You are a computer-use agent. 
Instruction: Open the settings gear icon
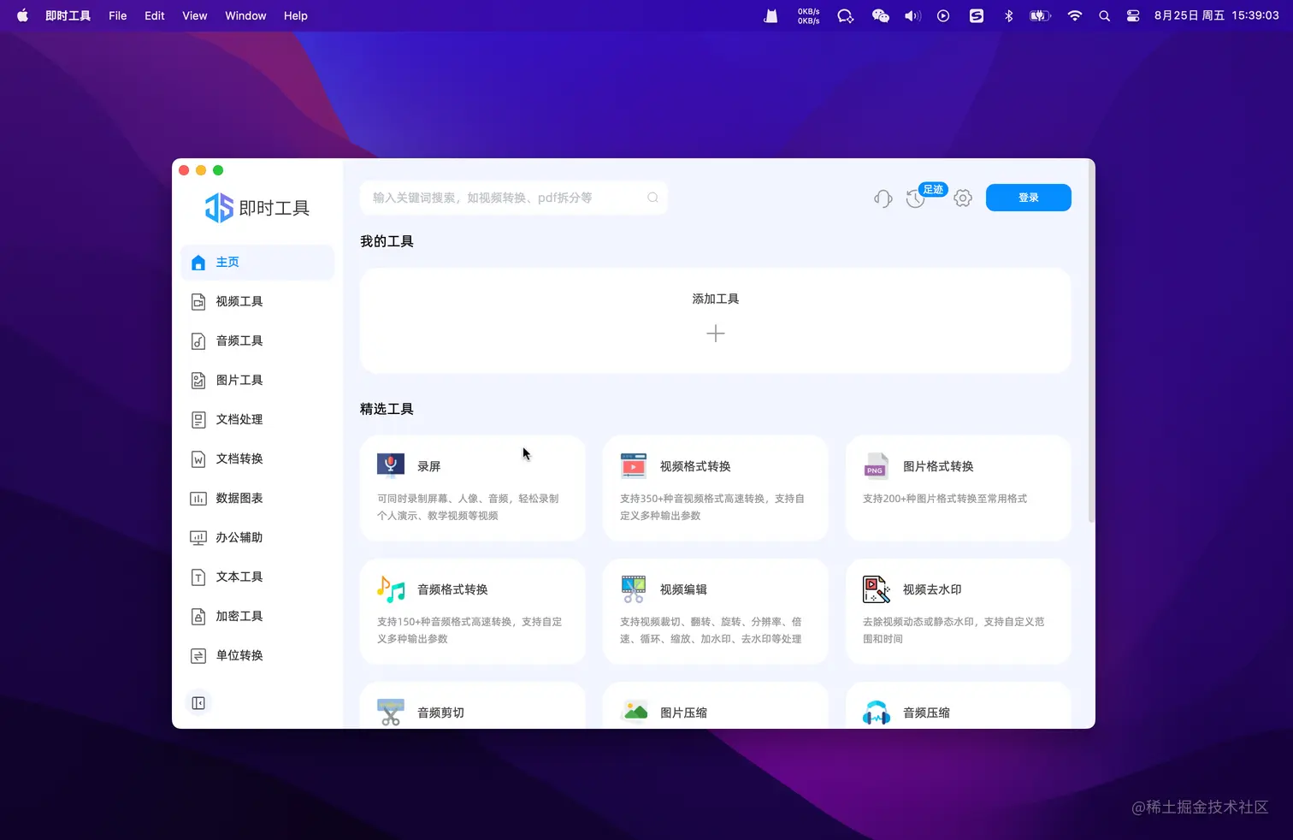pos(963,198)
